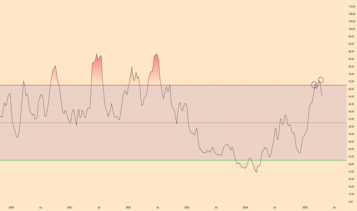The height and width of the screenshot is (211, 357).
Task: Select the 76.00 scale value
Action: pyautogui.click(x=352, y=74)
